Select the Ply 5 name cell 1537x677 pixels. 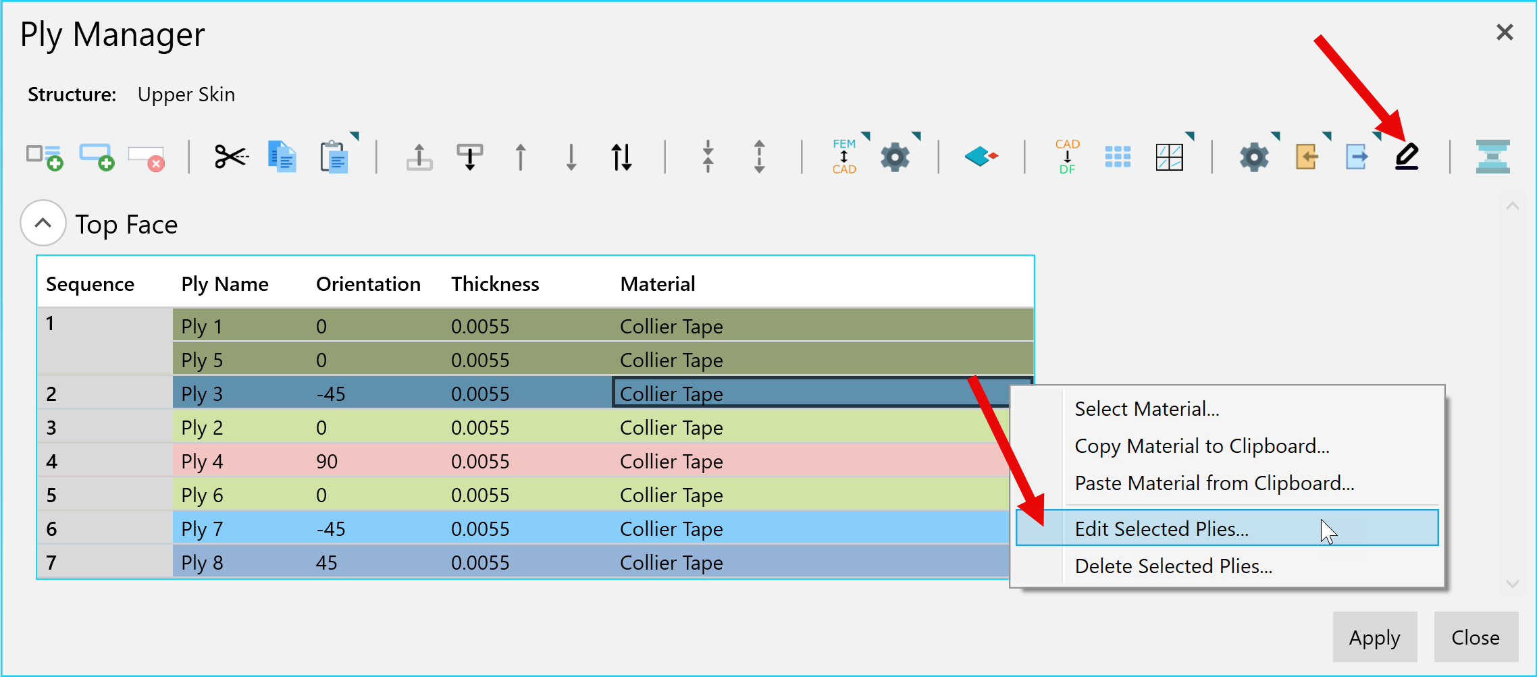pyautogui.click(x=240, y=359)
